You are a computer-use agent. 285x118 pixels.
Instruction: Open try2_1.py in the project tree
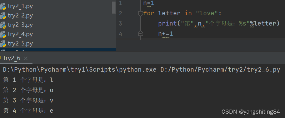point(20,7)
